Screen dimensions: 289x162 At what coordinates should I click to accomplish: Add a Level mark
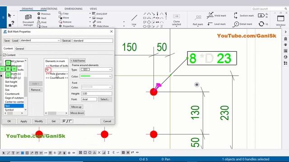[217, 24]
